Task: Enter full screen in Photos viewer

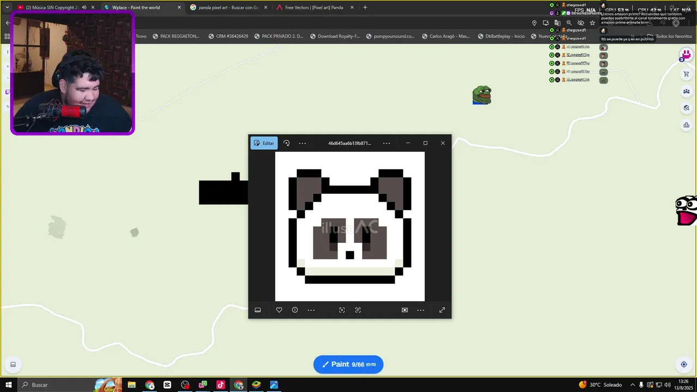Action: 442,310
